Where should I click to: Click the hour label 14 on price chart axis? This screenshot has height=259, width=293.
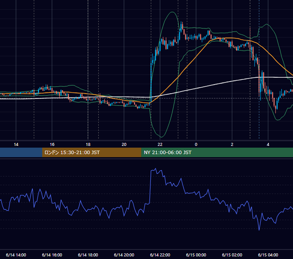point(16,145)
